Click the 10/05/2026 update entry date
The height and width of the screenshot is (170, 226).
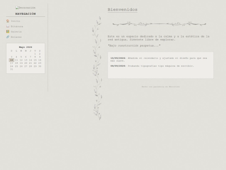(118, 58)
